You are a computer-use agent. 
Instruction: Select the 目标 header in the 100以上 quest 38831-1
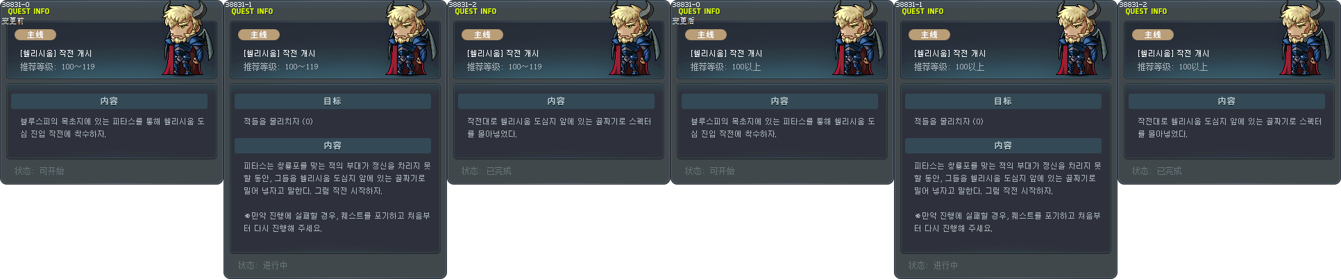coord(1003,101)
